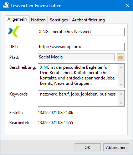This screenshot has height=155, width=133.
Task: Select the Allgemein tab
Action: click(17, 19)
